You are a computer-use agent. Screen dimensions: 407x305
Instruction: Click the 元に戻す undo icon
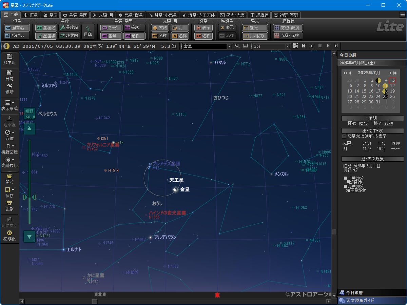coord(9,219)
